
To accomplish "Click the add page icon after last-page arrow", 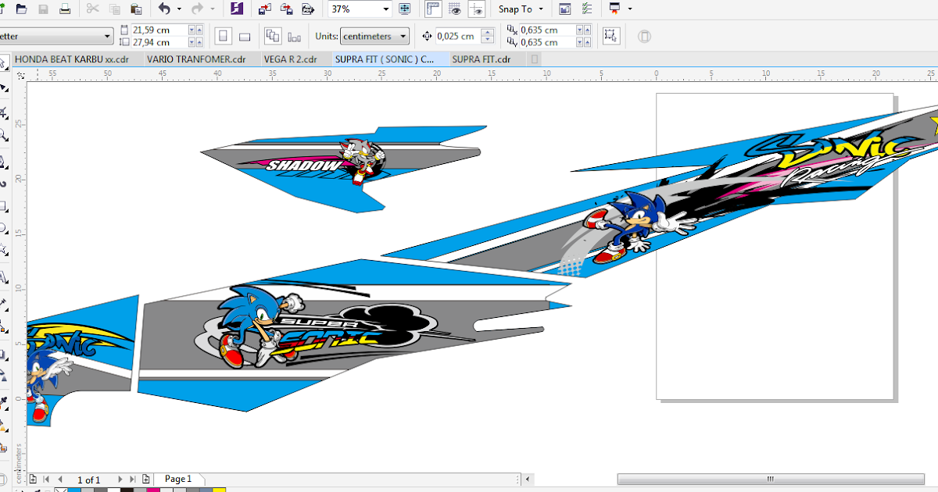I will tap(146, 479).
